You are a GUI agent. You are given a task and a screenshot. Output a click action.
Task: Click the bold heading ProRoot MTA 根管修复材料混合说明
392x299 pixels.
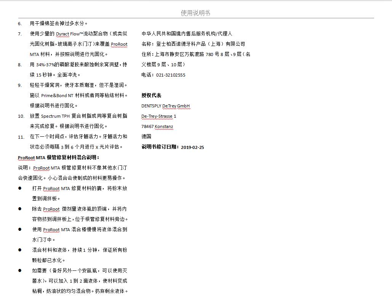pos(58,157)
